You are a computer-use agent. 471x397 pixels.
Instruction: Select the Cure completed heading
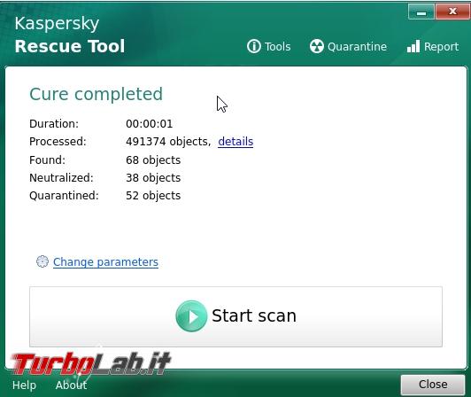97,94
